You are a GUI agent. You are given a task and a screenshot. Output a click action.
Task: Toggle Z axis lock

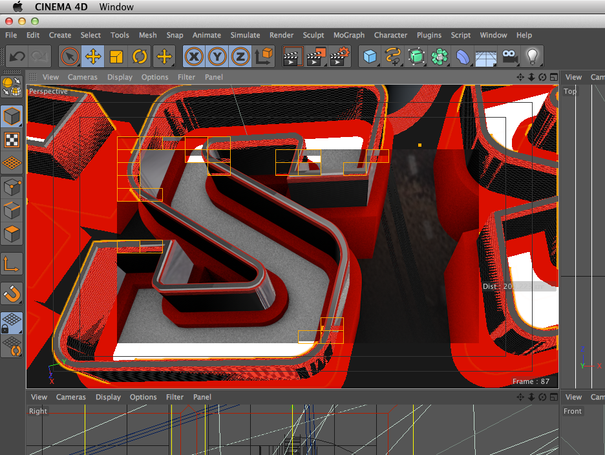point(240,57)
